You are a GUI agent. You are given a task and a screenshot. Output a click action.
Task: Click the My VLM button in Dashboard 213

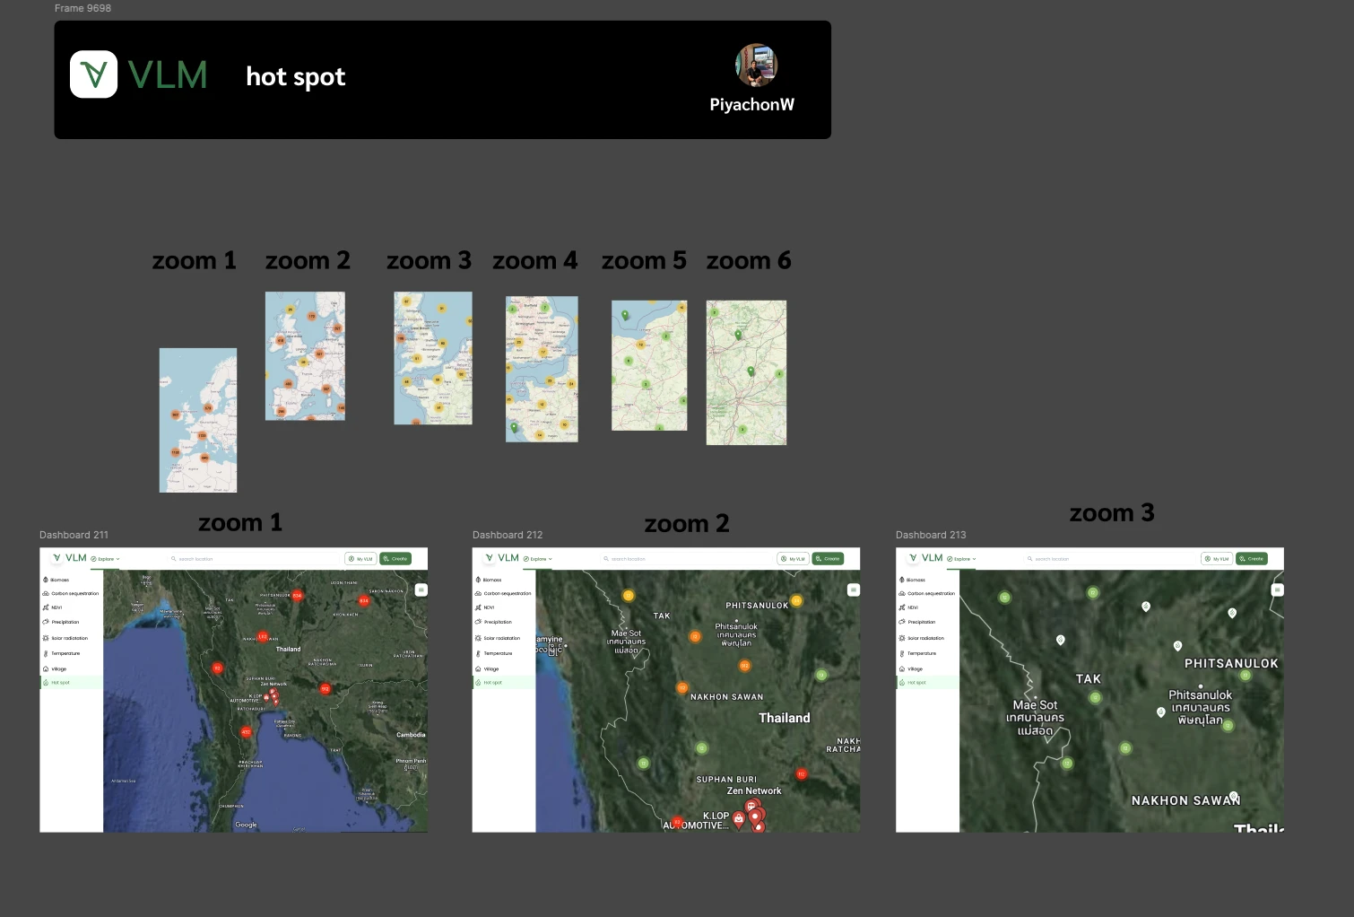click(1217, 559)
